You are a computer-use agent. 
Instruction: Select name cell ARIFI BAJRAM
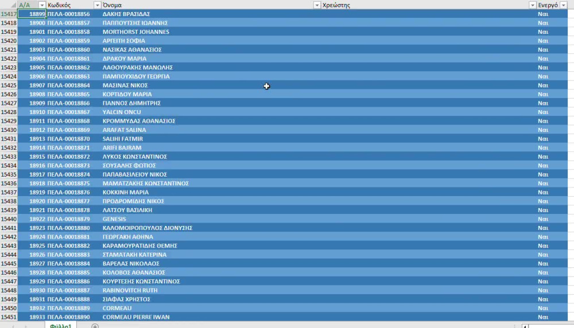click(211, 148)
